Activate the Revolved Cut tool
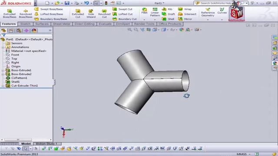Image resolution: width=278 pixels, height=156 pixels. pos(104,13)
